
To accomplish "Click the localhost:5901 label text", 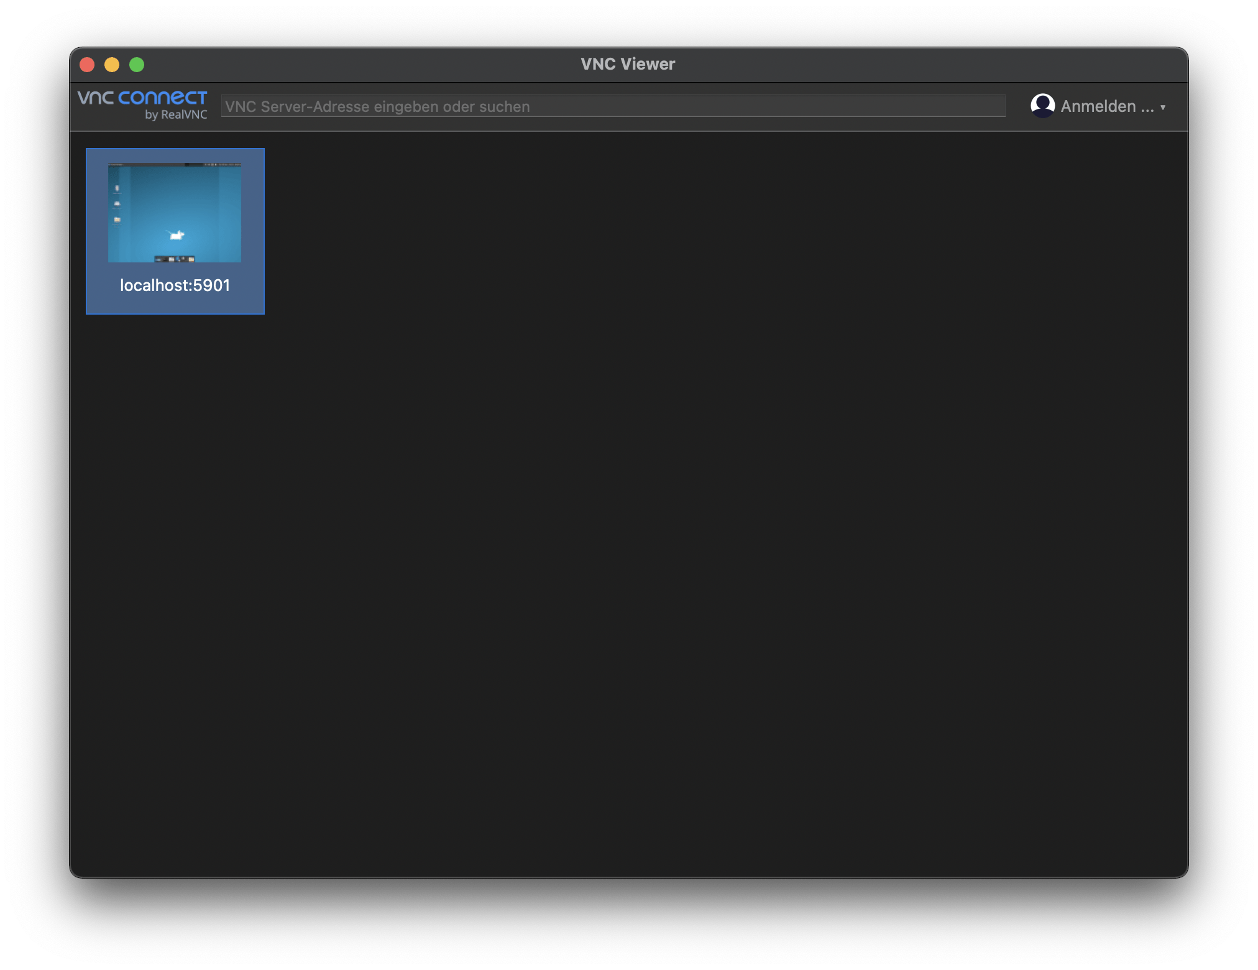I will 175,285.
